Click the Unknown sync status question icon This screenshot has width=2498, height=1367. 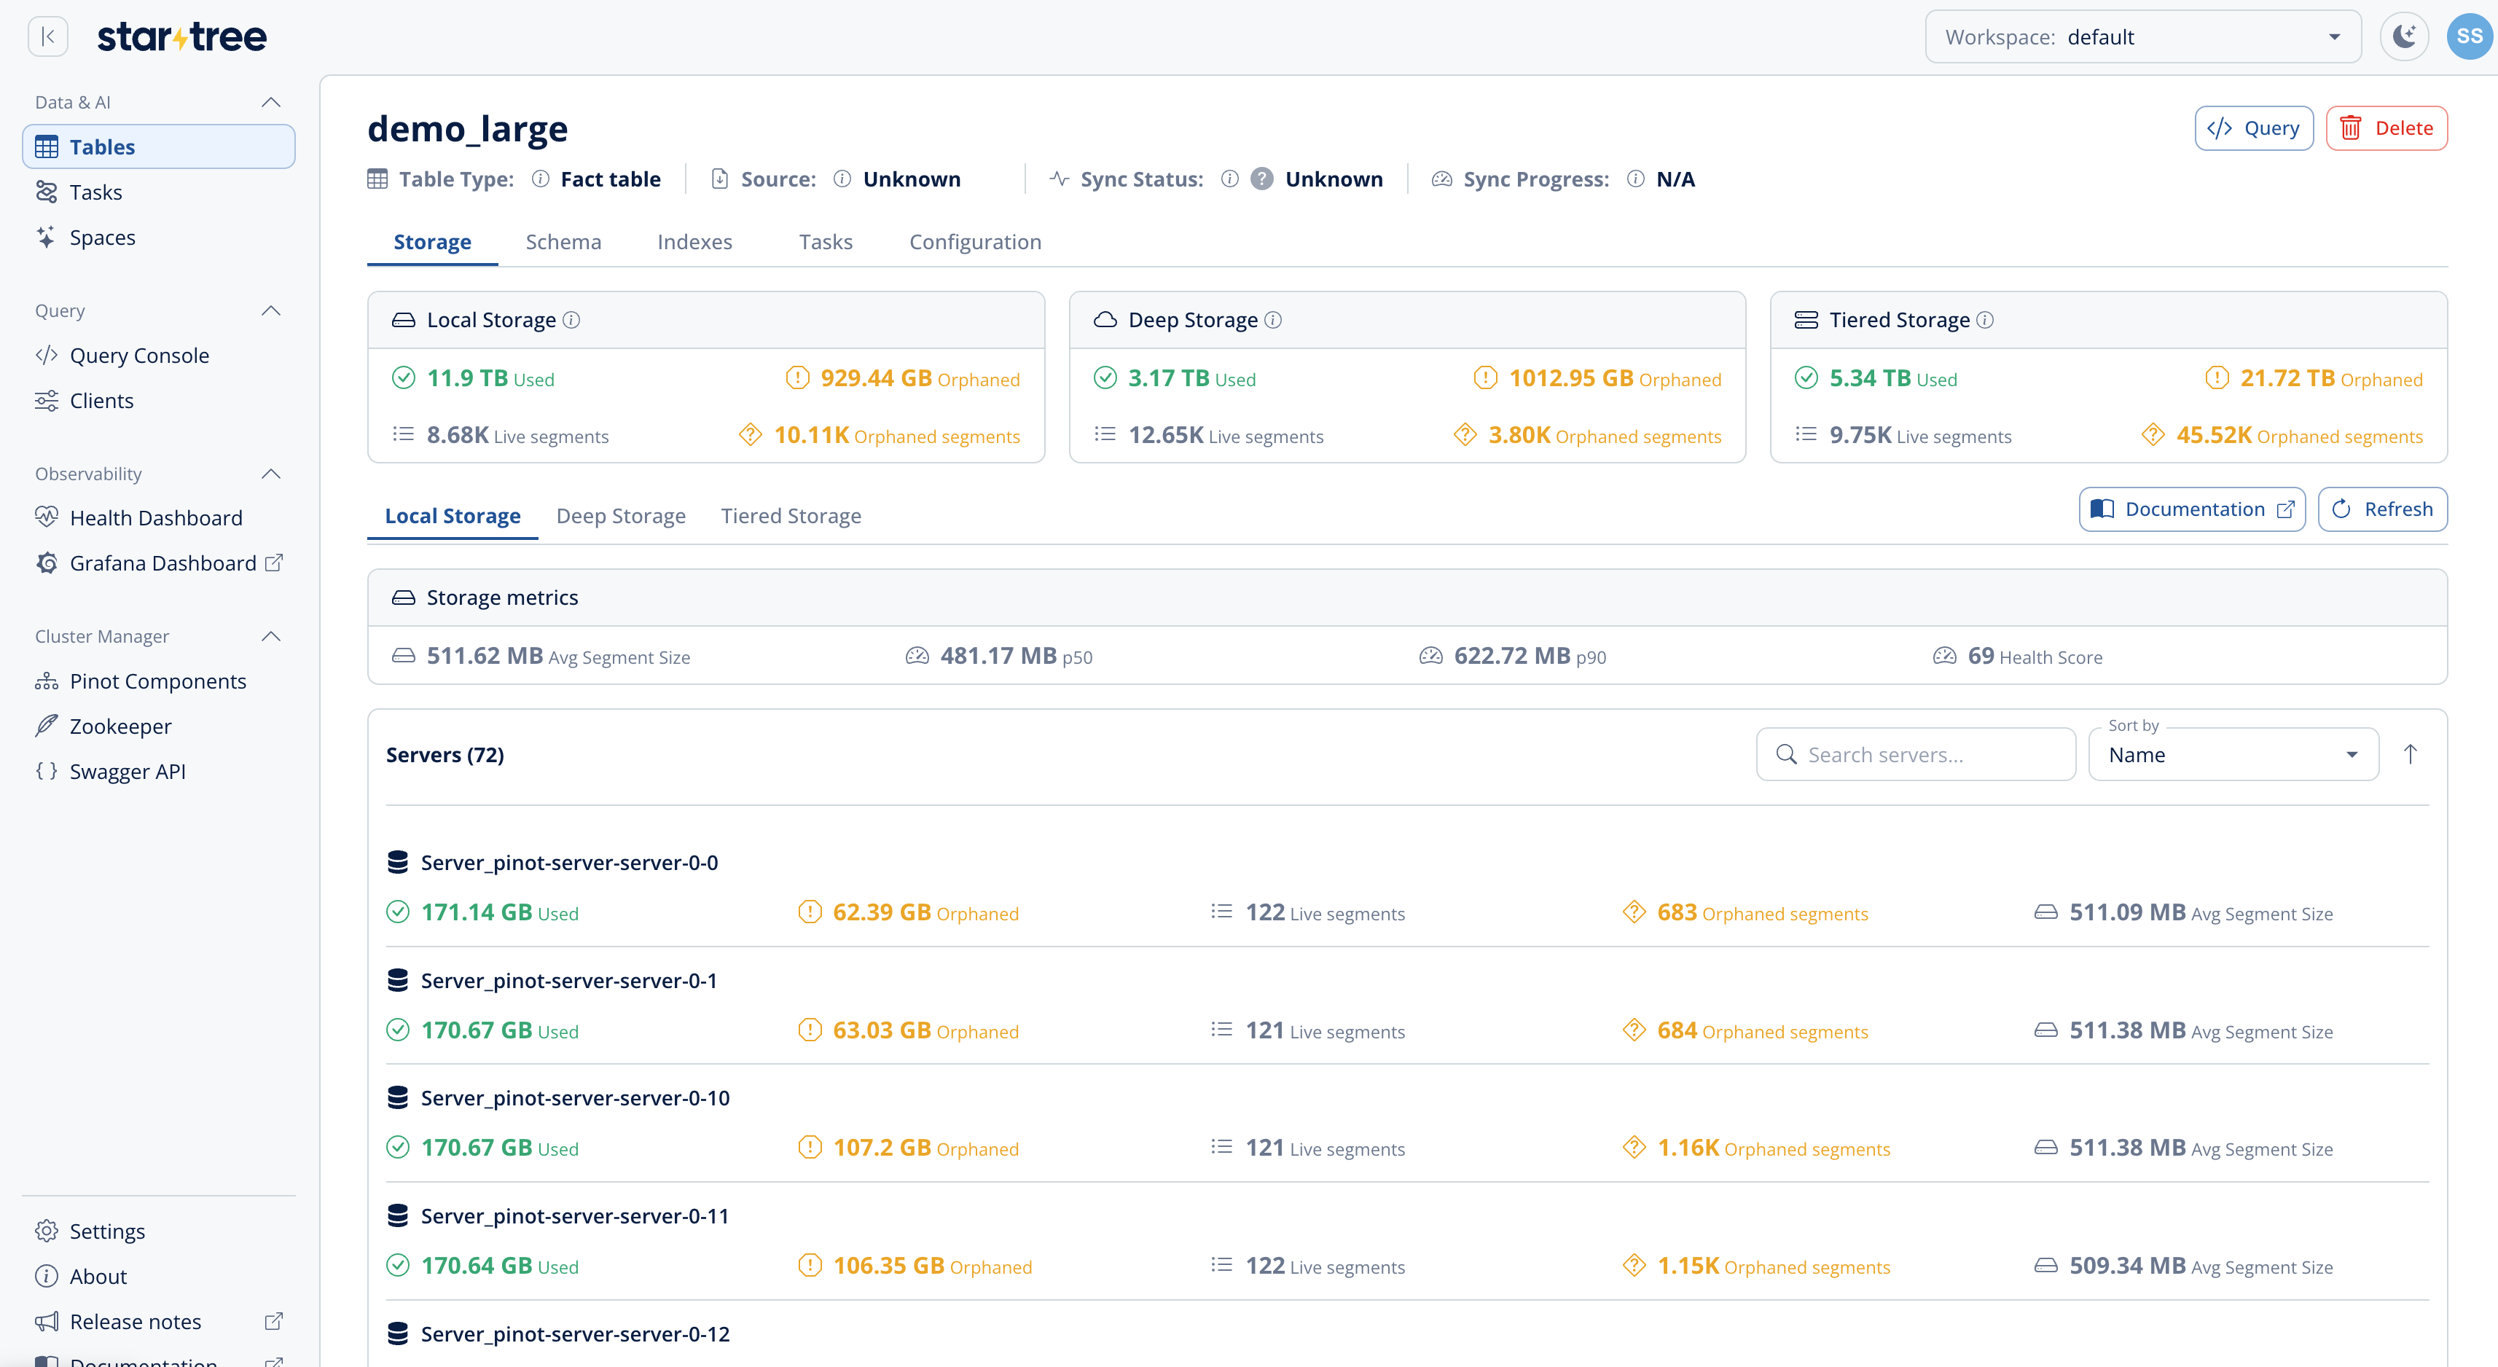click(1261, 179)
